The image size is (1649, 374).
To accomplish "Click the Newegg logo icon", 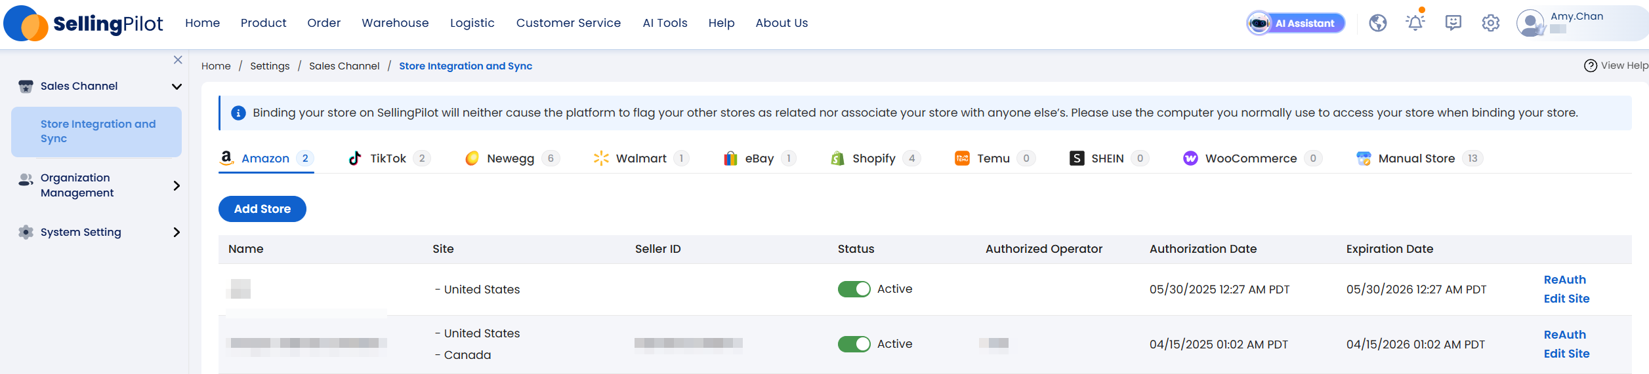I will (472, 159).
